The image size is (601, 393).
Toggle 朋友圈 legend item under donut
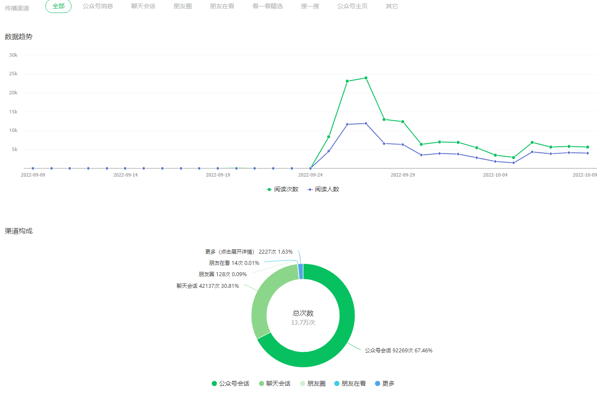click(x=313, y=383)
